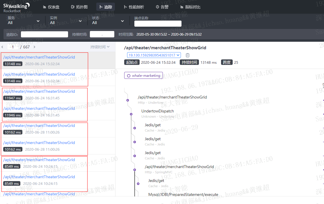This screenshot has width=324, height=204.
Task: Expand the 实例 instance dropdown
Action: point(66,21)
